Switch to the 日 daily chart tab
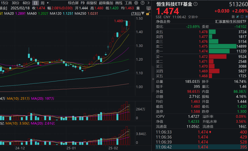The width and height of the screenshot is (248, 151). [36, 3]
